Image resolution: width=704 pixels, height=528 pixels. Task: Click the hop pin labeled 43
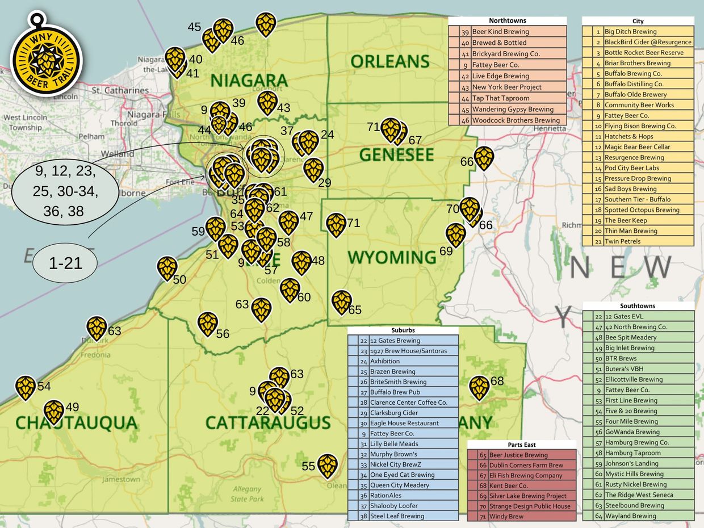267,103
